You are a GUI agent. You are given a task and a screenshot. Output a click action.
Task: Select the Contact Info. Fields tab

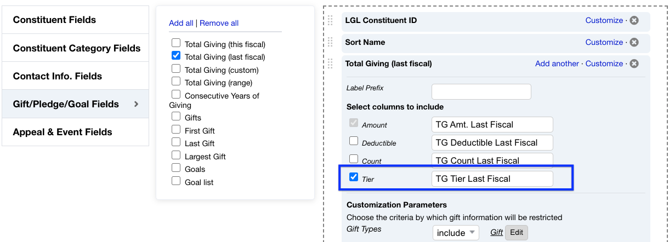(x=75, y=76)
